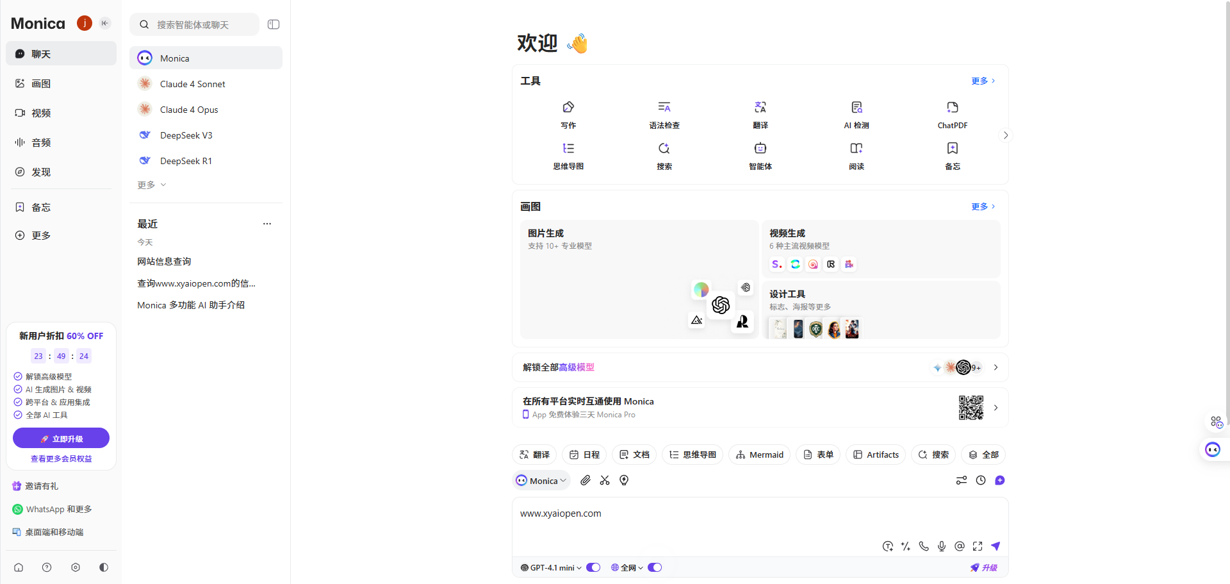
Task: Click the text optimize T icon
Action: click(888, 546)
